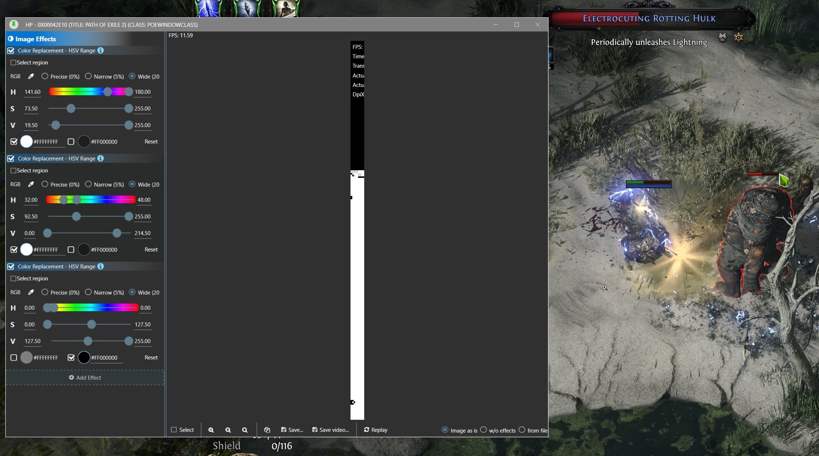
Task: Click the RGB label in the first effect
Action: coord(15,76)
